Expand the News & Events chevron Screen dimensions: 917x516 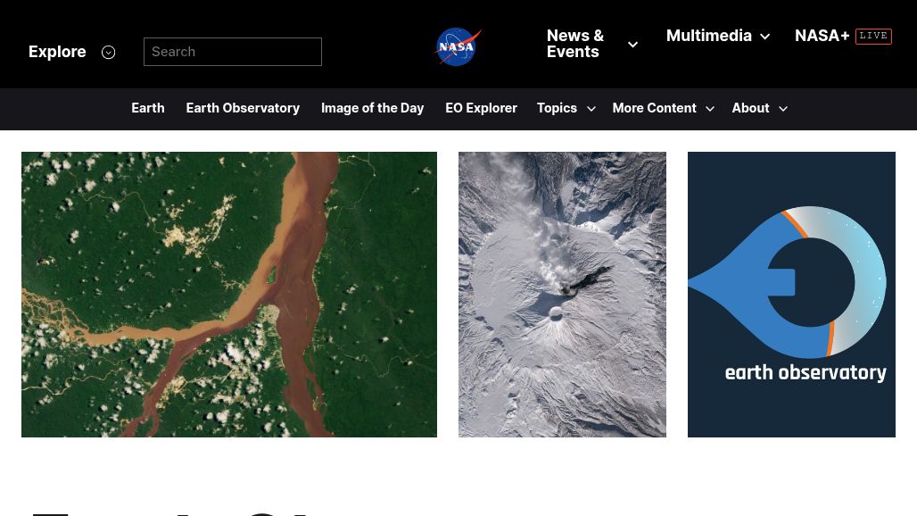[632, 44]
